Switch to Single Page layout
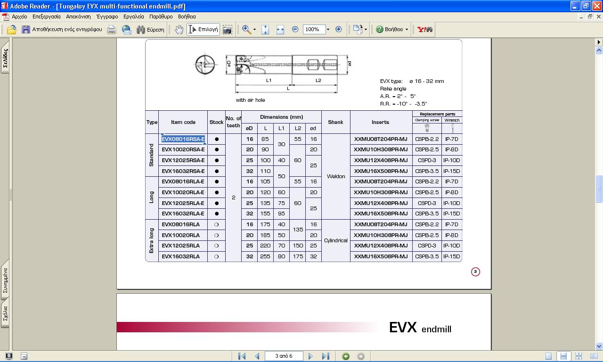The width and height of the screenshot is (603, 362). coord(548,356)
